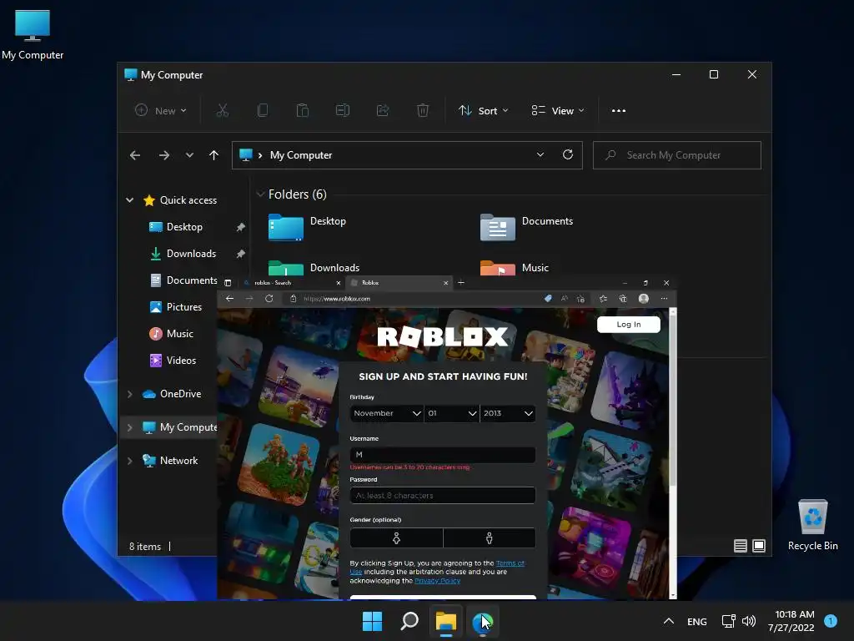Viewport: 854px width, 641px height.
Task: Switch to the Roblox tab in Edge
Action: coord(399,283)
